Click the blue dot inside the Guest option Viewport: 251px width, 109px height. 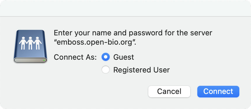coord(106,57)
